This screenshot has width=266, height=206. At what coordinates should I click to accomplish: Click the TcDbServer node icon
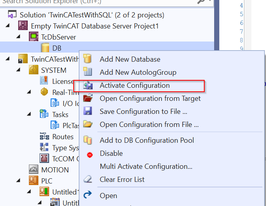click(34, 36)
